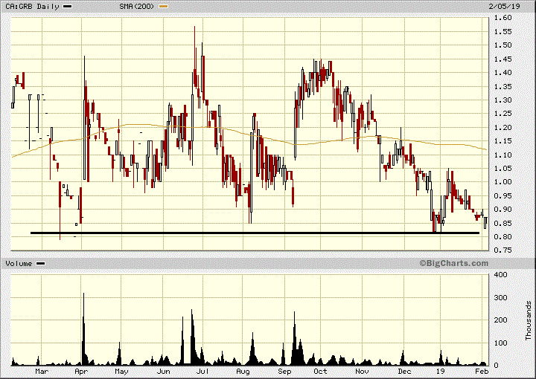The image size is (536, 379).
Task: Click the 0.85 price axis label
Action: coord(502,223)
